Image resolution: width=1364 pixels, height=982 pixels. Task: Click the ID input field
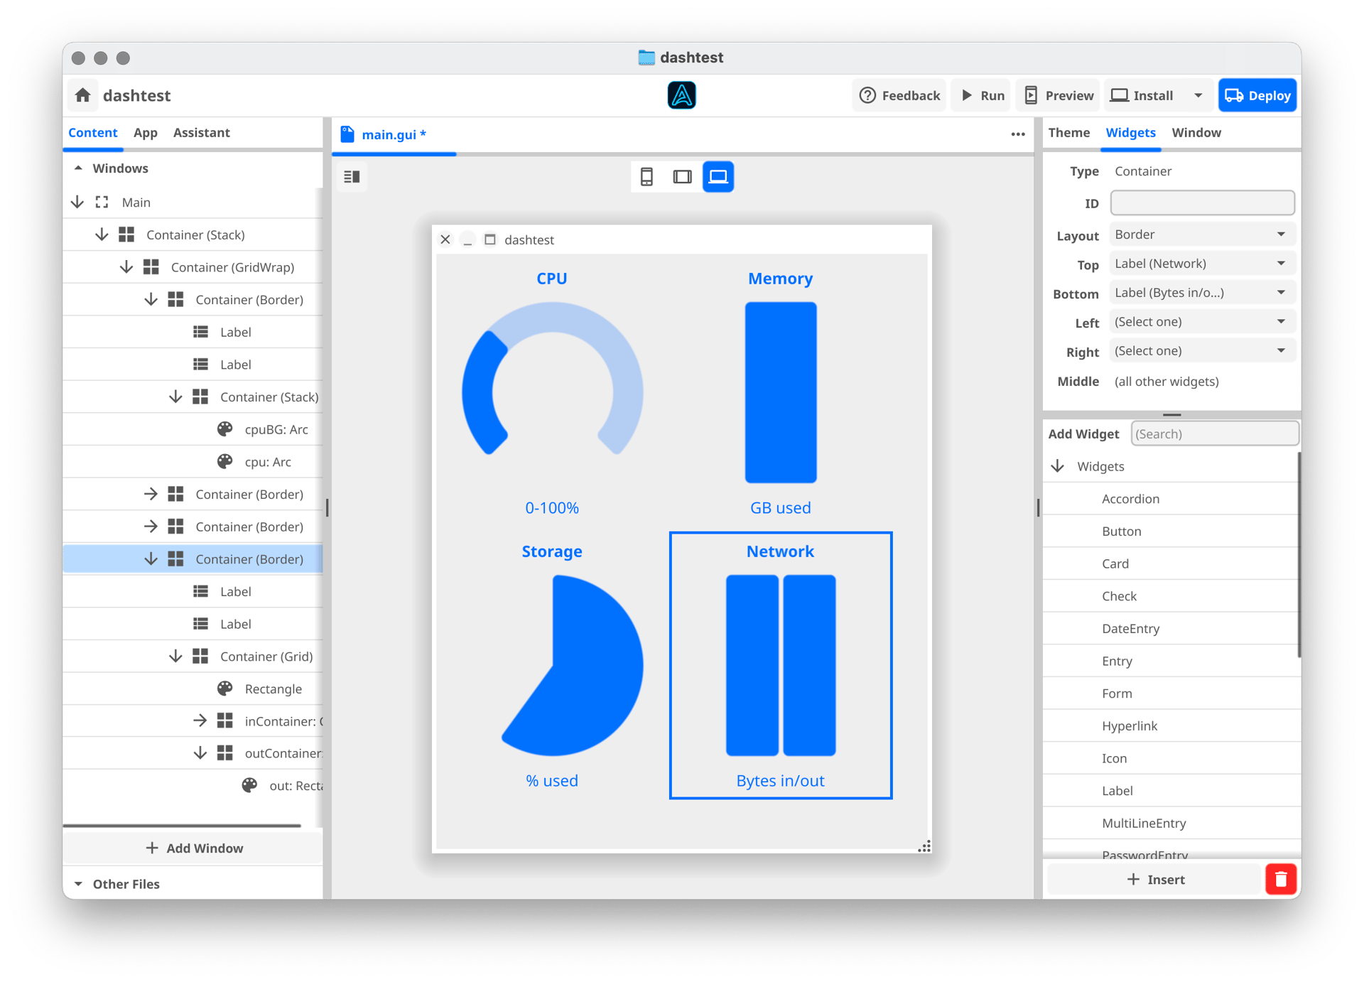click(x=1201, y=203)
